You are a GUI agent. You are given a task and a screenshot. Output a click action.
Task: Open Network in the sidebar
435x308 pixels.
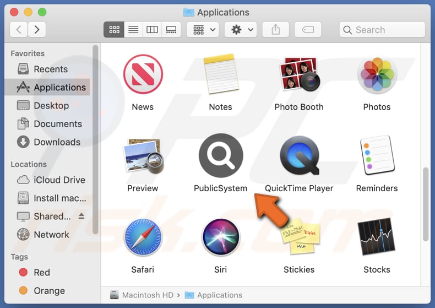coord(47,235)
